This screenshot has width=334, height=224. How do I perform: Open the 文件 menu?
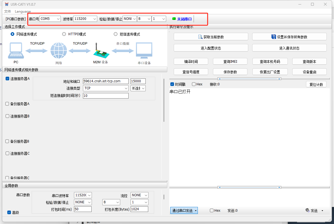click(8, 11)
